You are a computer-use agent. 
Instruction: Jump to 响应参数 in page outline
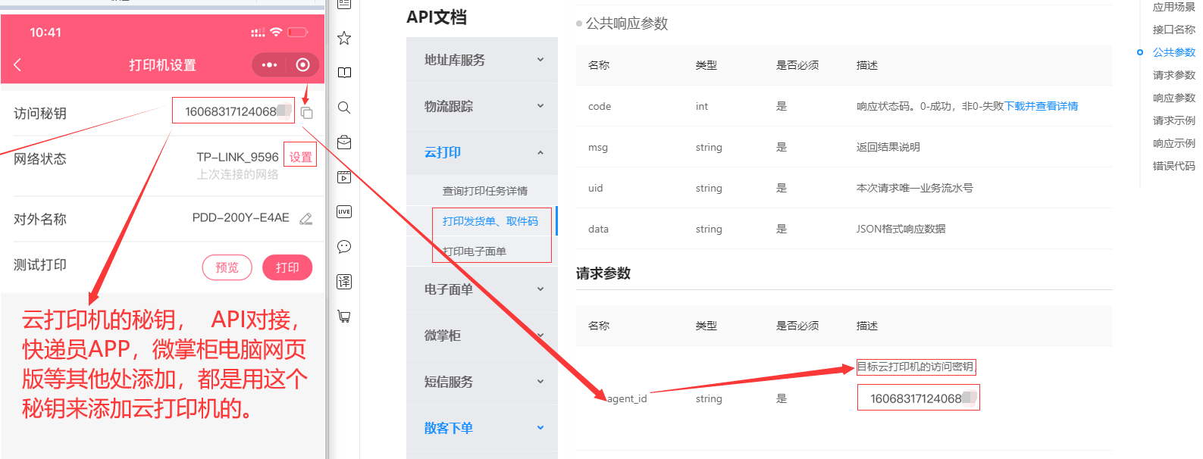[1173, 98]
